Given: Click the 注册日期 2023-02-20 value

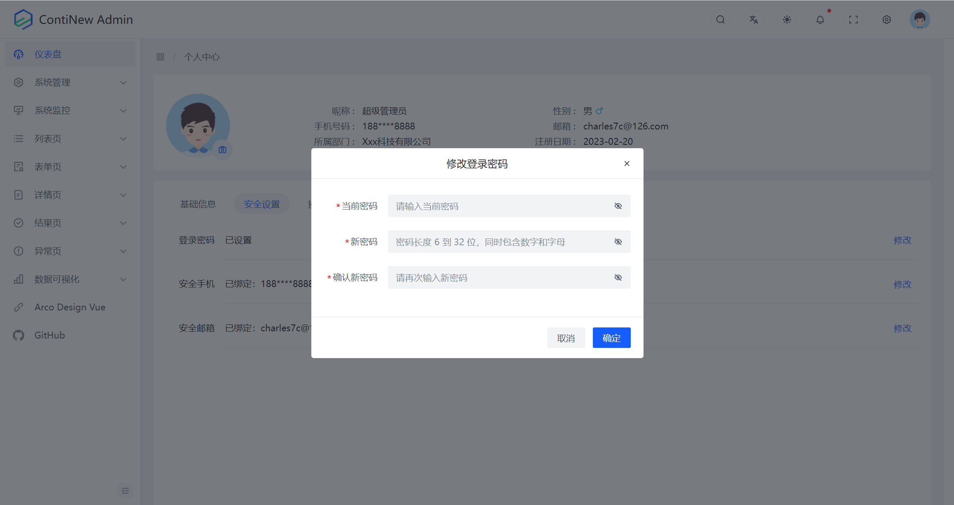Looking at the screenshot, I should pos(608,141).
